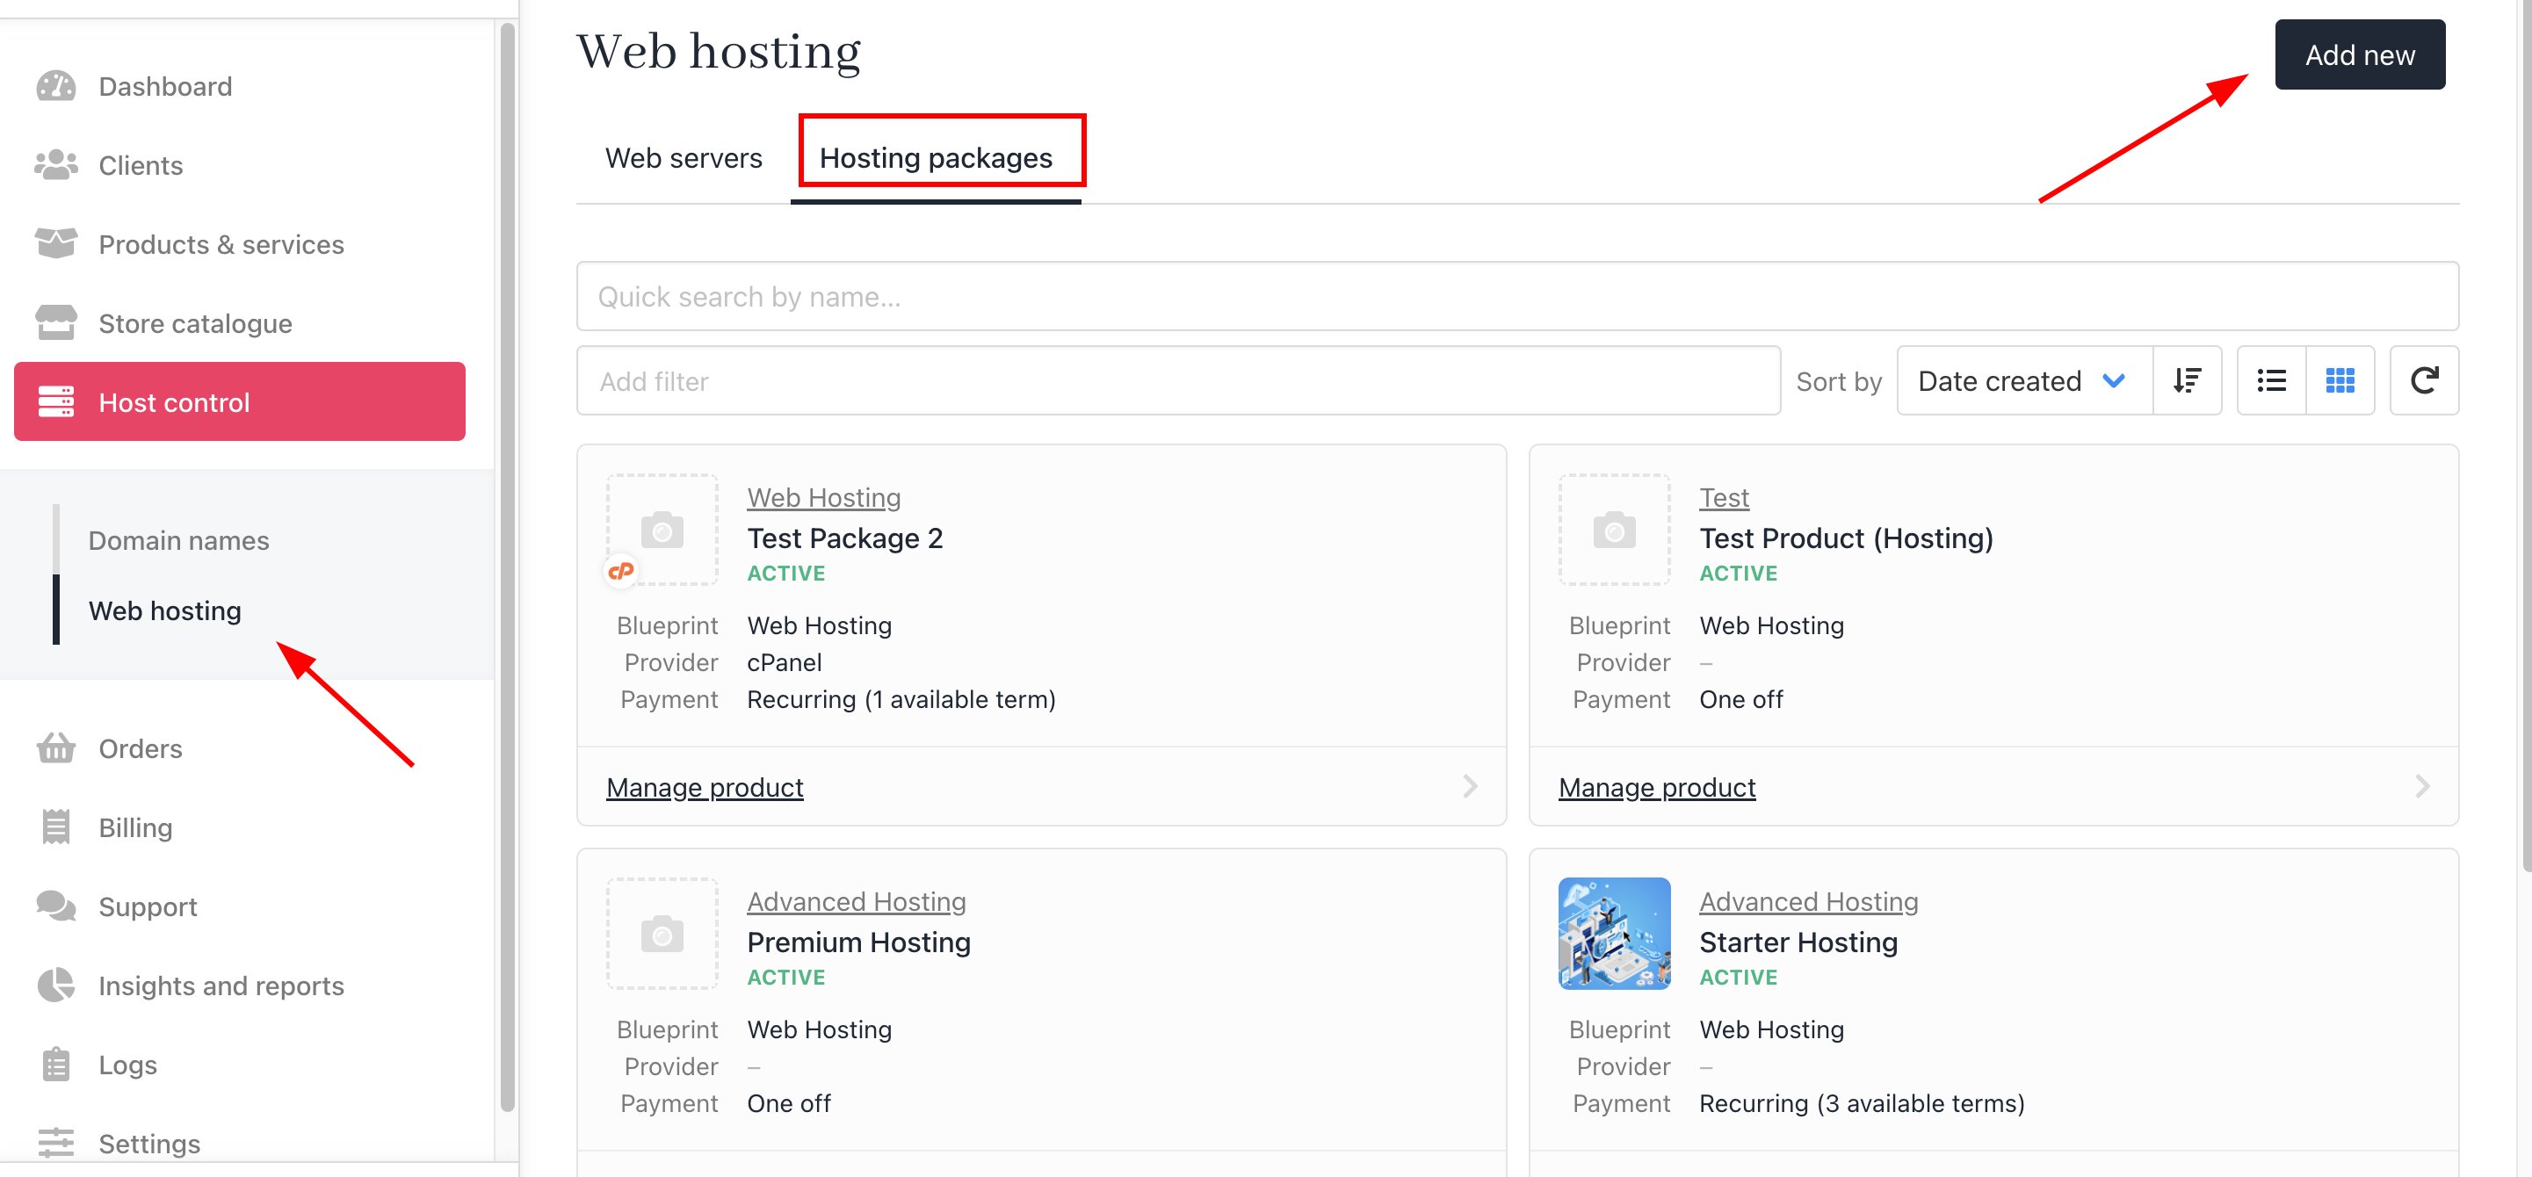This screenshot has width=2532, height=1177.
Task: Click Test Product (Hosting) title
Action: click(1846, 538)
